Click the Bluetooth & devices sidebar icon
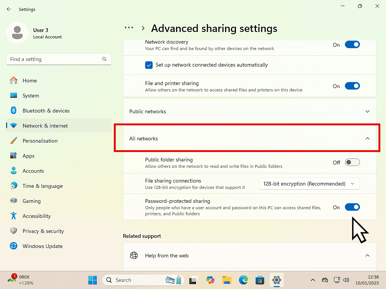This screenshot has height=289, width=386. pos(14,111)
